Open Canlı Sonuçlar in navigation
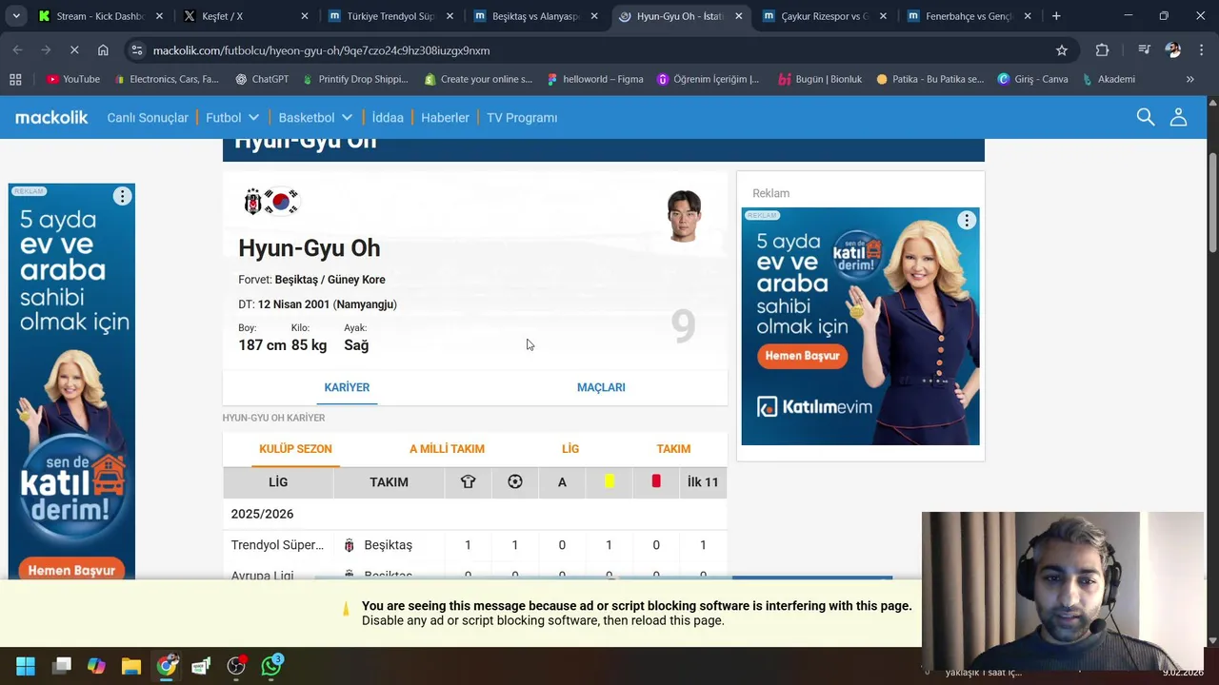The height and width of the screenshot is (685, 1219). click(x=148, y=117)
